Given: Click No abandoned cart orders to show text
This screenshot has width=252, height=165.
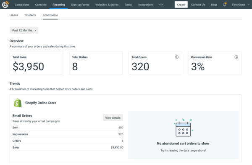Looking at the screenshot, I should pos(183,144).
